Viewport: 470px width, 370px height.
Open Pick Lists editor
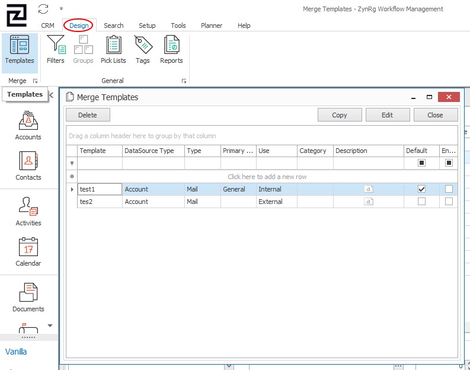pyautogui.click(x=113, y=50)
